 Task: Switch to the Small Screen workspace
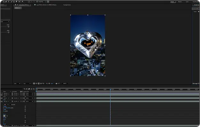tap(196, 2)
